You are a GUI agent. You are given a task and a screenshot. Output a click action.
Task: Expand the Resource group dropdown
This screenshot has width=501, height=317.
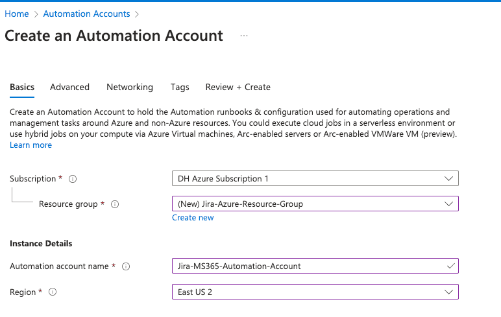(315, 204)
